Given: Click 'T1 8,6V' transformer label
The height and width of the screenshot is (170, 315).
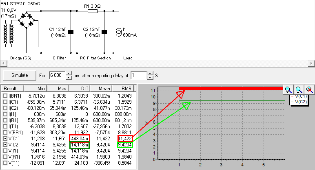Looking at the screenshot, I should 9,10.
